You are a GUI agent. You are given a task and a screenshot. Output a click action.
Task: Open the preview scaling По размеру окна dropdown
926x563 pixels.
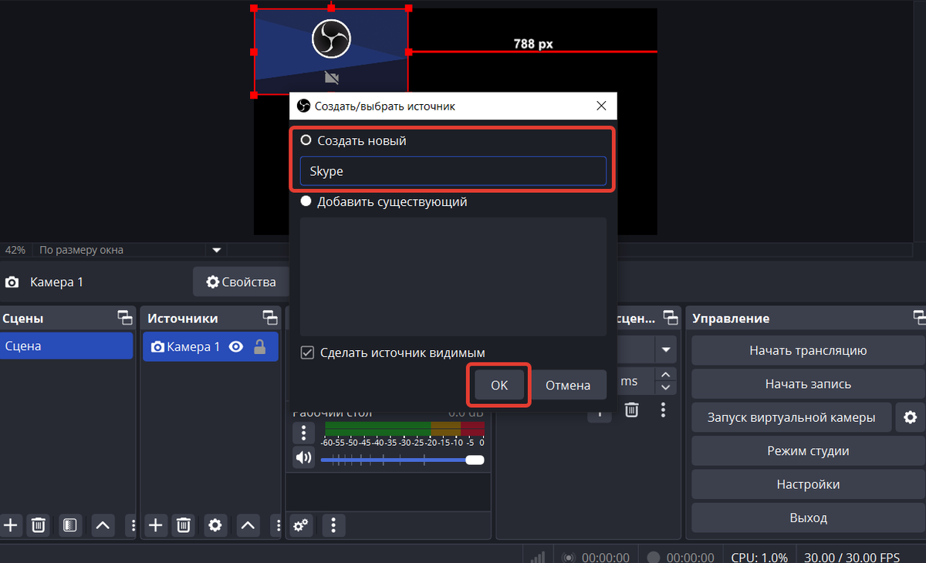coord(217,250)
